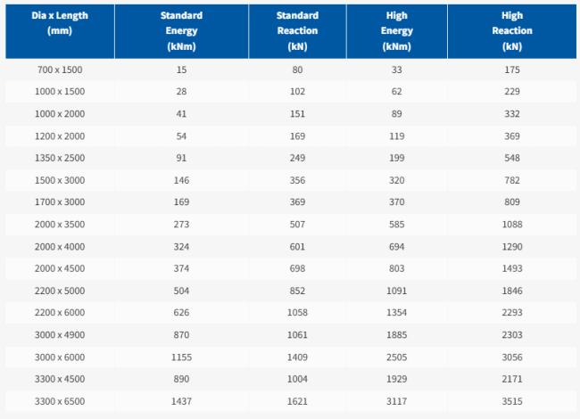580x419 pixels.
Task: Select high reaction value 175
Action: point(512,70)
